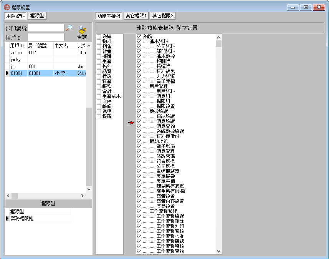Click the user list scroll-right arrow
The width and height of the screenshot is (329, 259).
point(83,196)
